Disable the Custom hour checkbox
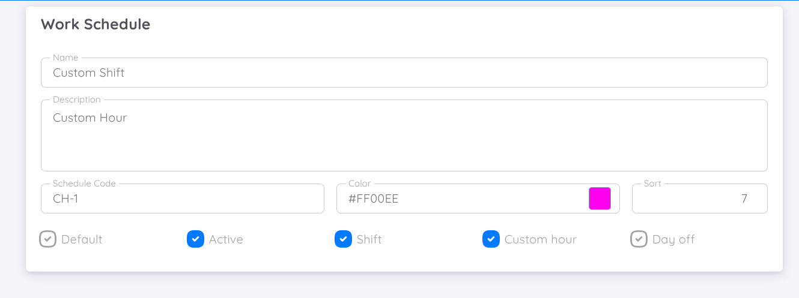799x298 pixels. [491, 239]
